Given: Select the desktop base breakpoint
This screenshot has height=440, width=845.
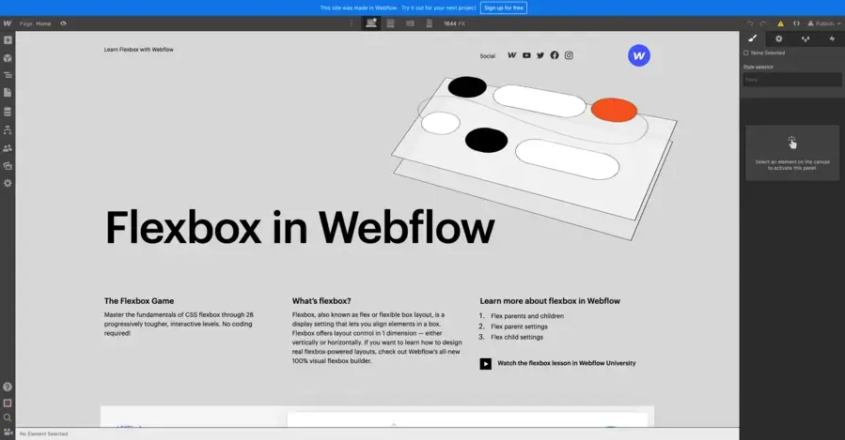Looking at the screenshot, I should pyautogui.click(x=371, y=23).
